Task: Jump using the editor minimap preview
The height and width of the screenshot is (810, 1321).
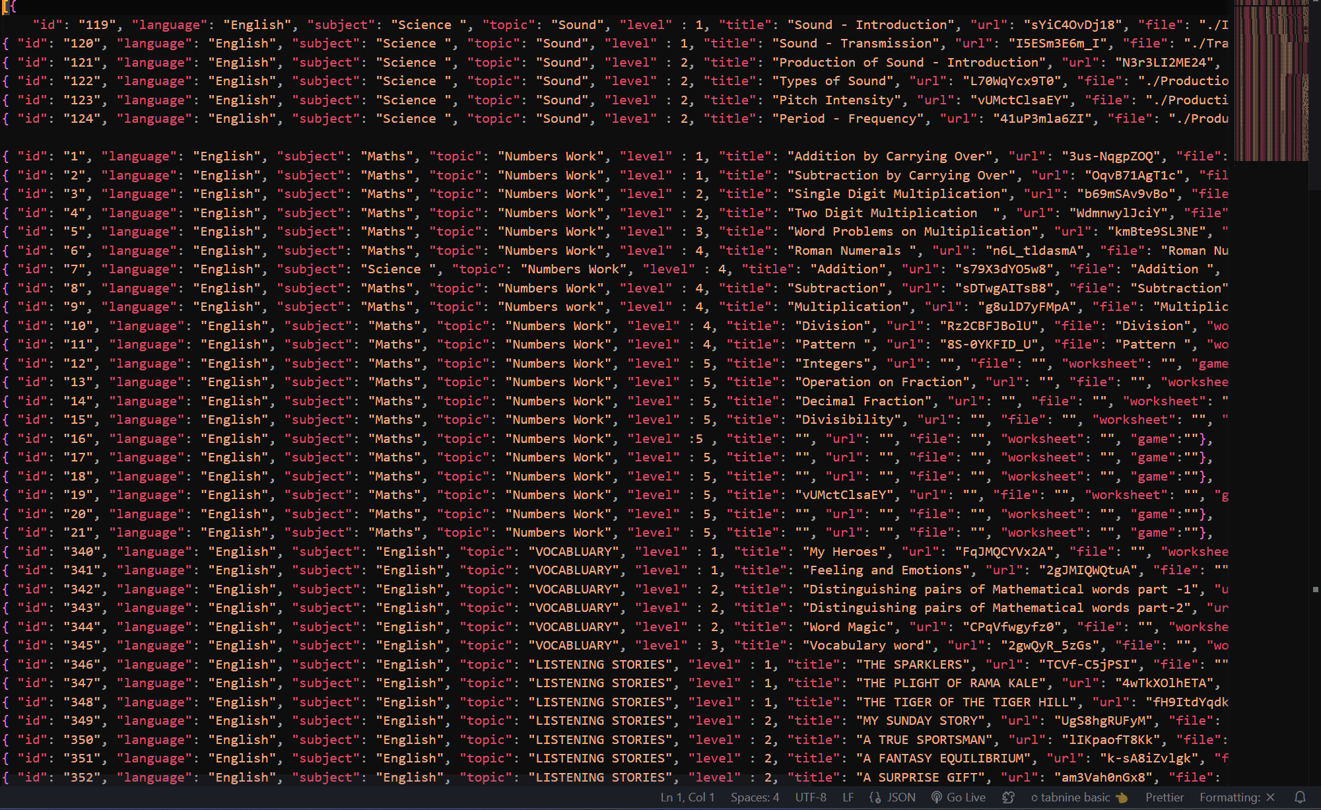Action: point(1271,81)
